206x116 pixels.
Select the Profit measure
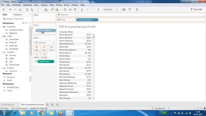coord(9,80)
